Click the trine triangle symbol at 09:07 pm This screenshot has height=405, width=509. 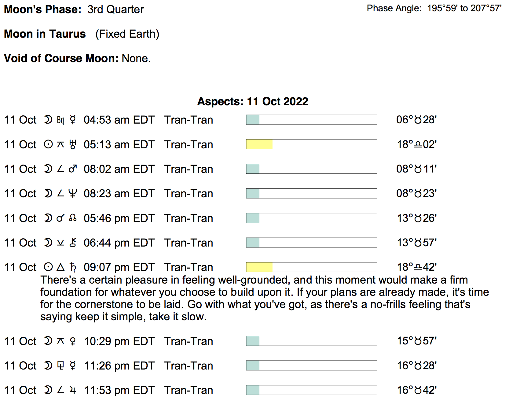pos(60,267)
